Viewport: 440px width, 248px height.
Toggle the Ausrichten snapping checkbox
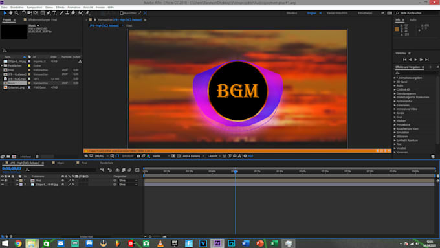[122, 13]
